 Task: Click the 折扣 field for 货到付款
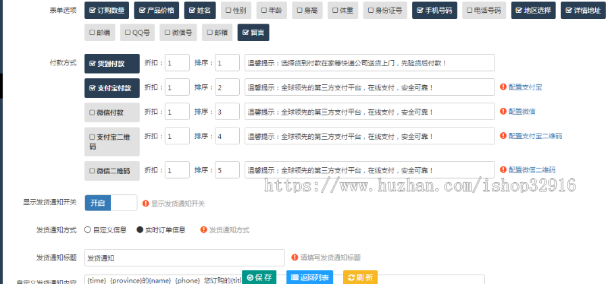click(x=177, y=63)
